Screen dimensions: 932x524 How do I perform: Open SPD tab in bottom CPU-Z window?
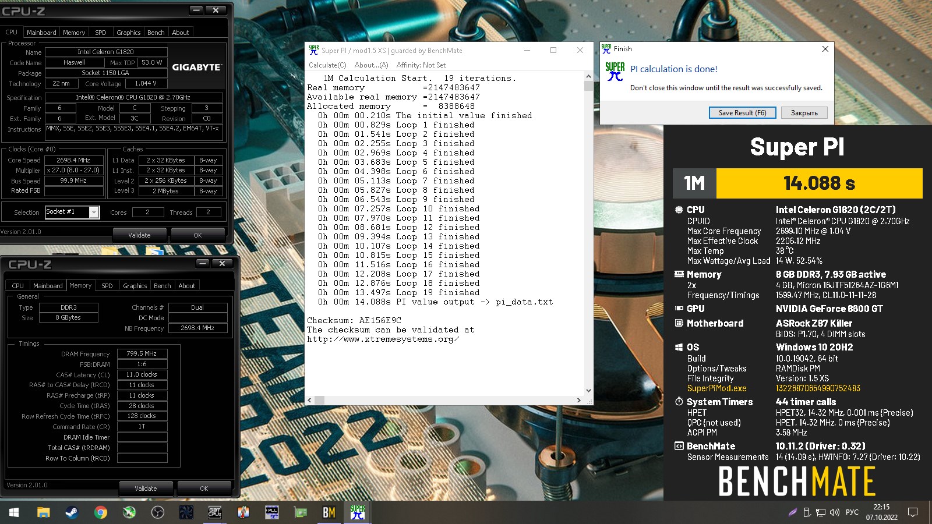(107, 286)
